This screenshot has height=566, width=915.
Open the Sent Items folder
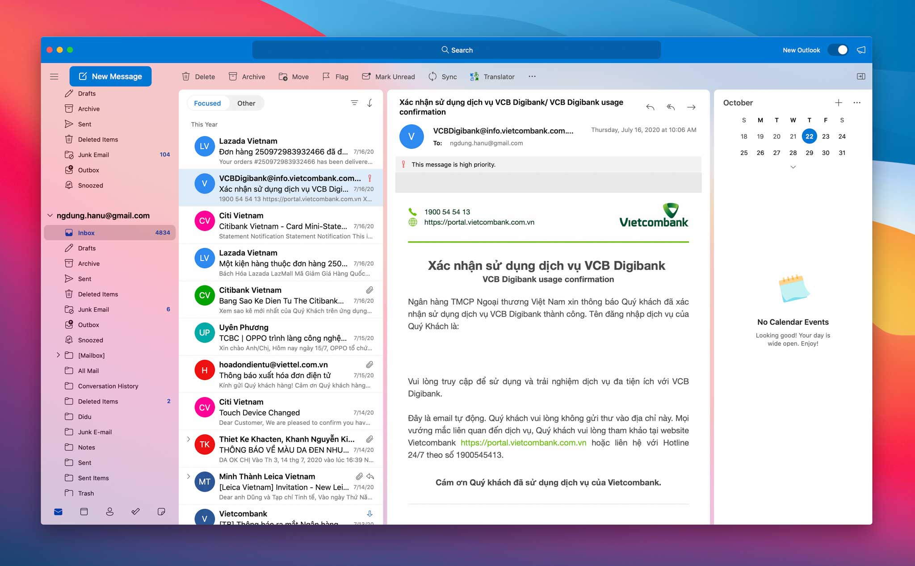pyautogui.click(x=110, y=478)
